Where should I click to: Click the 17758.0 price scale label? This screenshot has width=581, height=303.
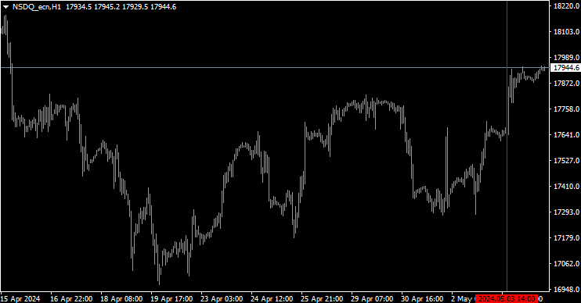567,109
